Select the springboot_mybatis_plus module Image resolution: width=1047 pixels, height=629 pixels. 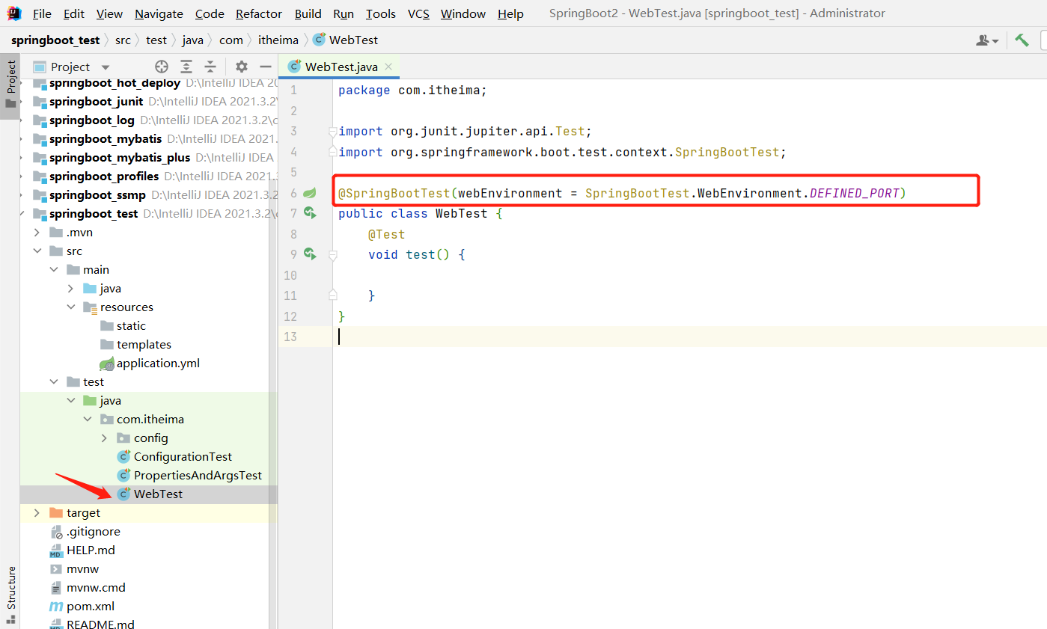[x=120, y=157]
